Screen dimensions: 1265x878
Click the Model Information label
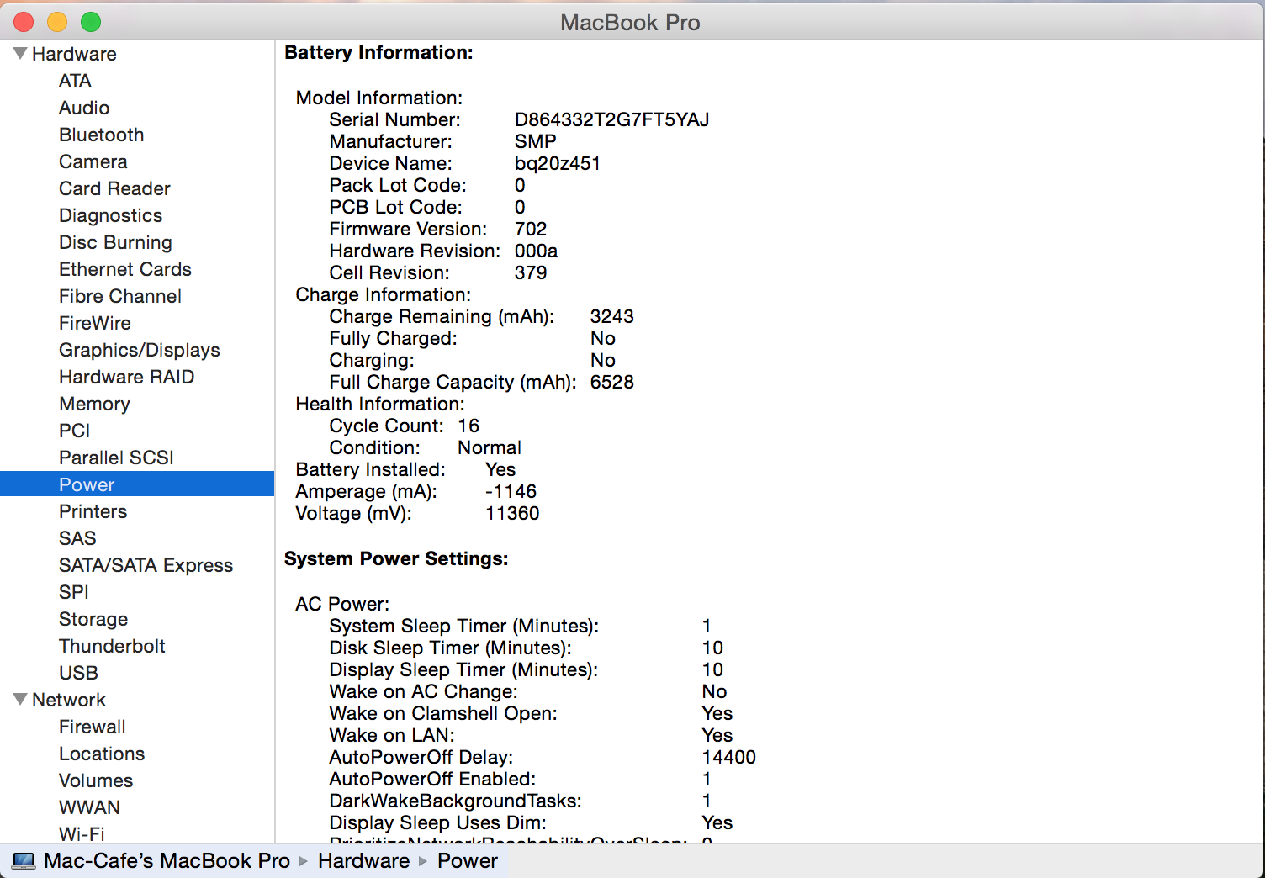click(379, 98)
